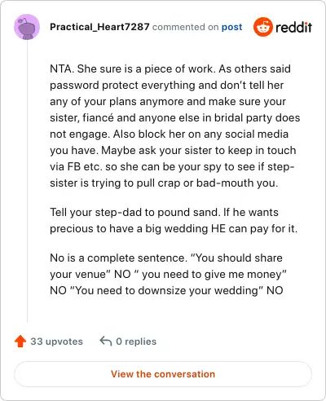Click the purple Snoo avatar of Practical_Heart7287
The image size is (326, 401).
[27, 27]
